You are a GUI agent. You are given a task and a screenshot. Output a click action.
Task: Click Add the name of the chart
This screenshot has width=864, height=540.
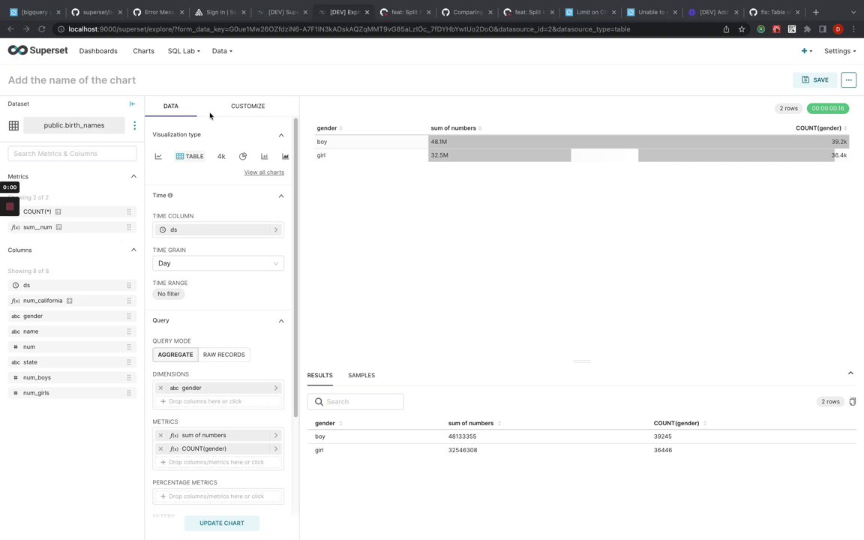(x=72, y=80)
